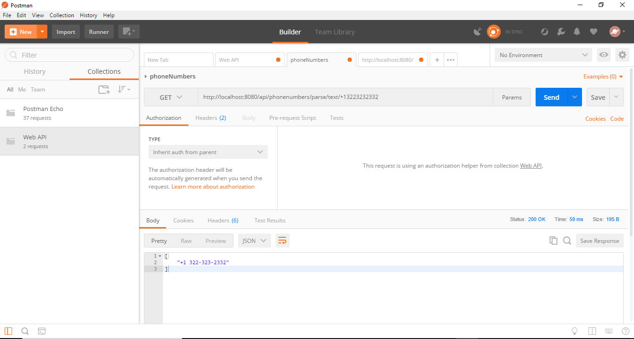Switch to History sidebar tab
The width and height of the screenshot is (634, 339).
click(x=35, y=72)
